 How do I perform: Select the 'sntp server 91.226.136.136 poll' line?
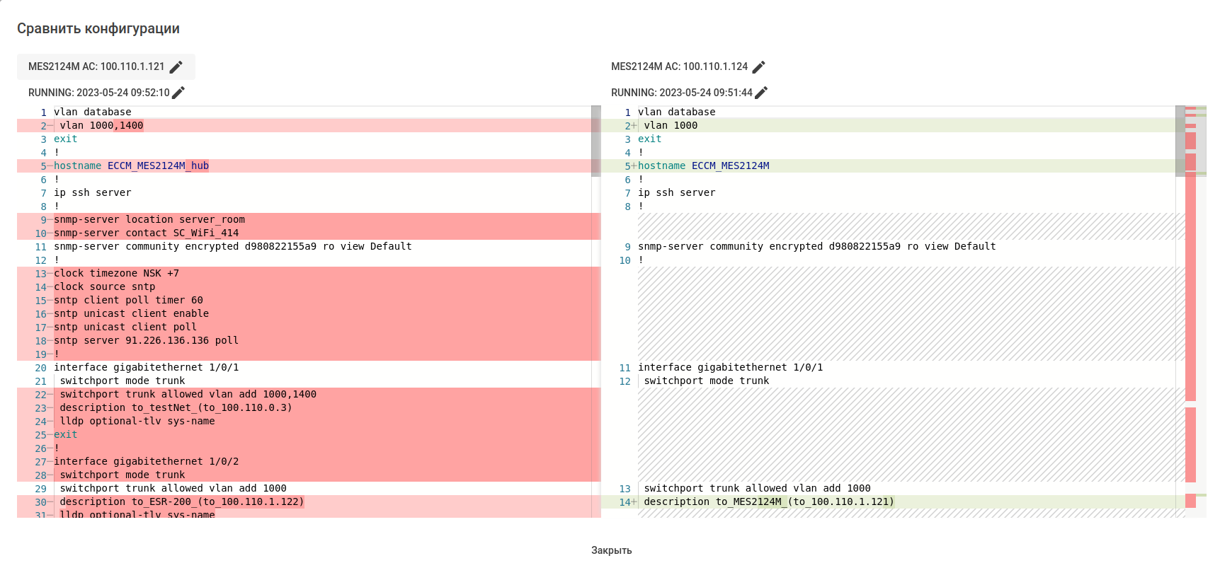(146, 341)
